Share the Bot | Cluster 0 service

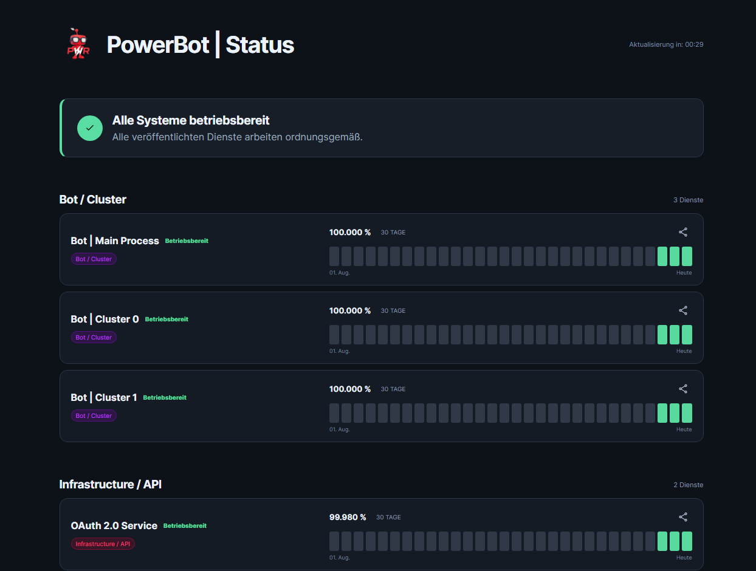click(x=683, y=310)
